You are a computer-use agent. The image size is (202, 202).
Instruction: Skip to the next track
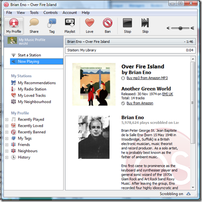[145, 26]
